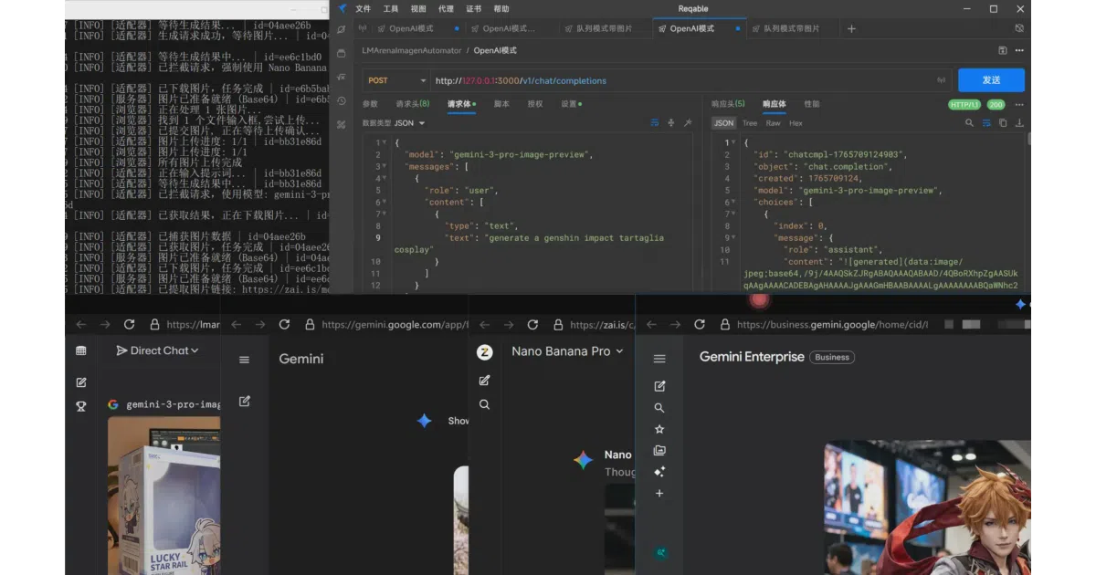This screenshot has width=1096, height=575.
Task: Click the generated Tartaglia cosplay image in Gemini Enterprise
Action: pyautogui.click(x=927, y=507)
